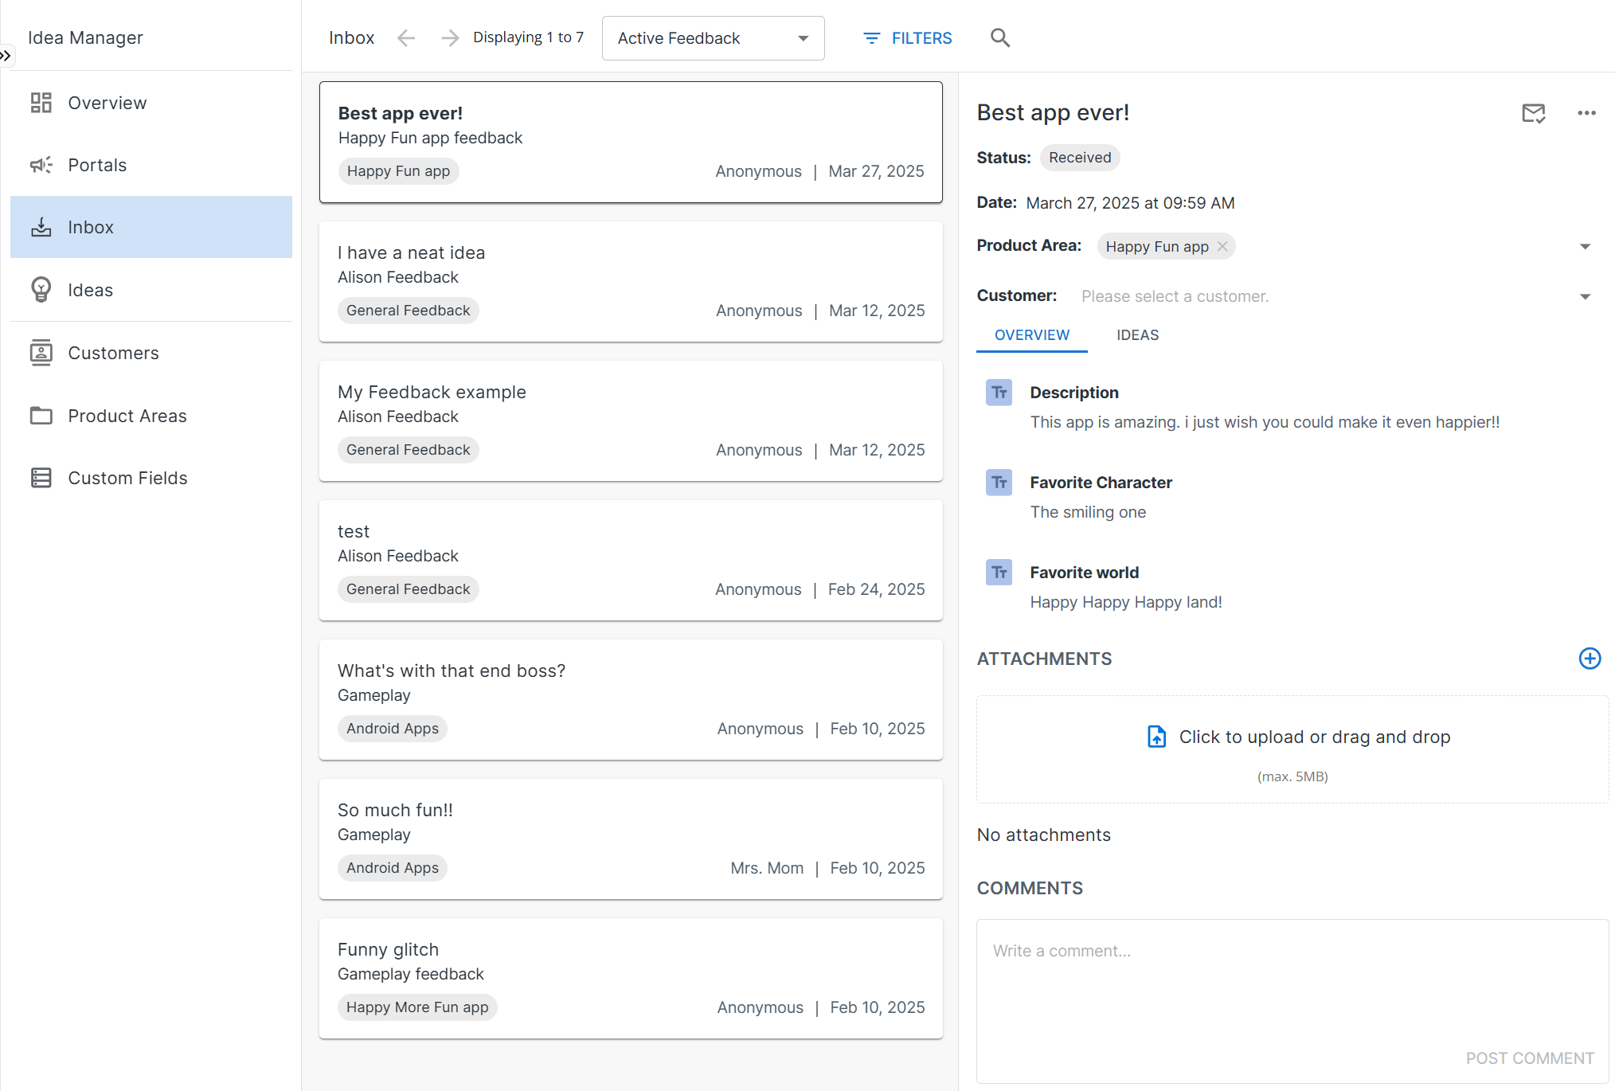Open the three-dot options menu for Best app ever!
The width and height of the screenshot is (1615, 1091).
(x=1586, y=113)
